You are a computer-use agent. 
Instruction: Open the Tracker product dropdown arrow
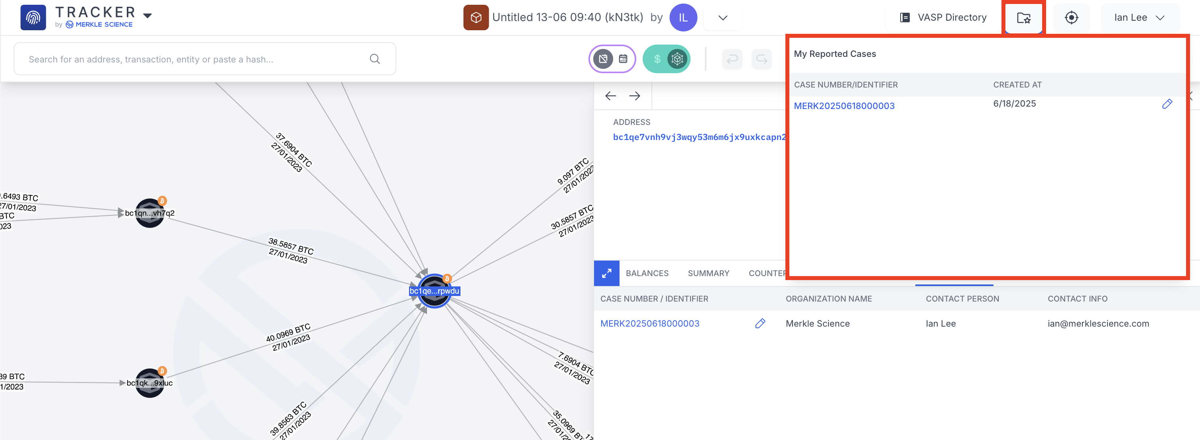[148, 16]
